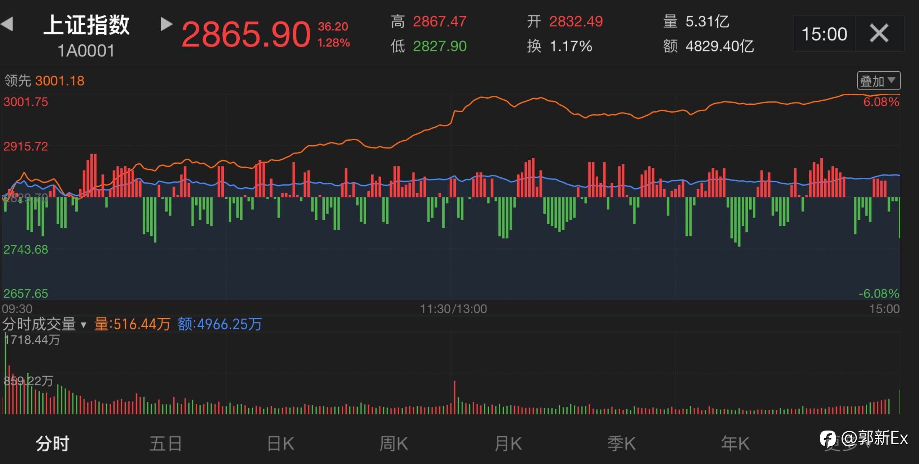Viewport: 919px width, 464px height.
Task: Switch to the 年K tab
Action: click(735, 443)
